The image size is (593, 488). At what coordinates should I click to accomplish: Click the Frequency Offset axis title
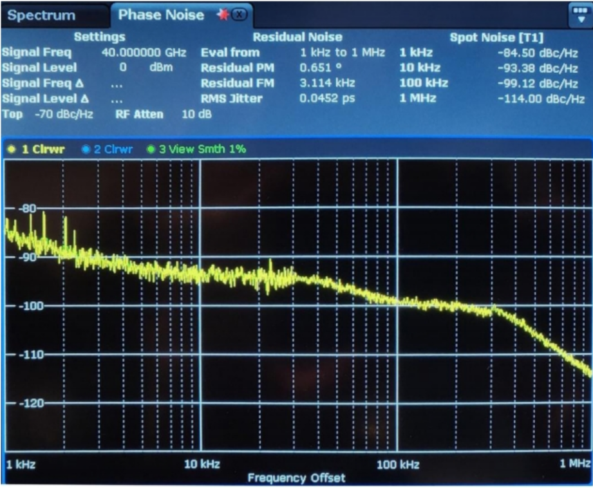click(296, 478)
